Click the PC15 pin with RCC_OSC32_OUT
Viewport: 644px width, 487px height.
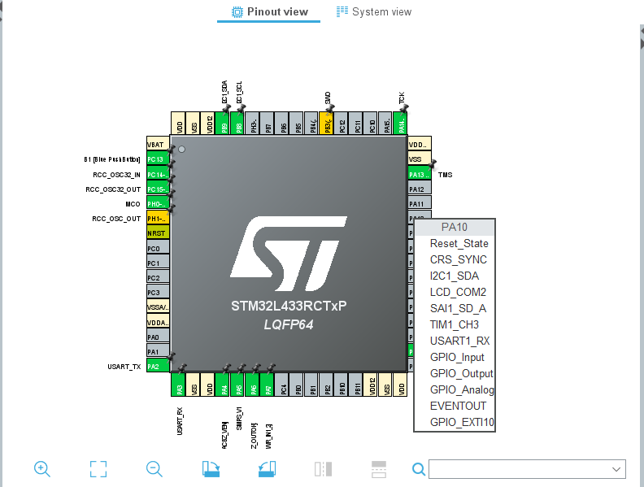(x=158, y=189)
